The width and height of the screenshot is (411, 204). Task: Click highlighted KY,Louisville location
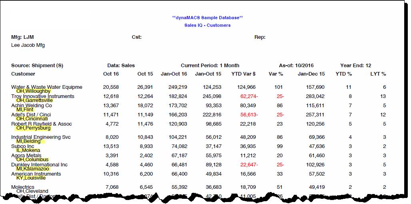click(x=31, y=178)
